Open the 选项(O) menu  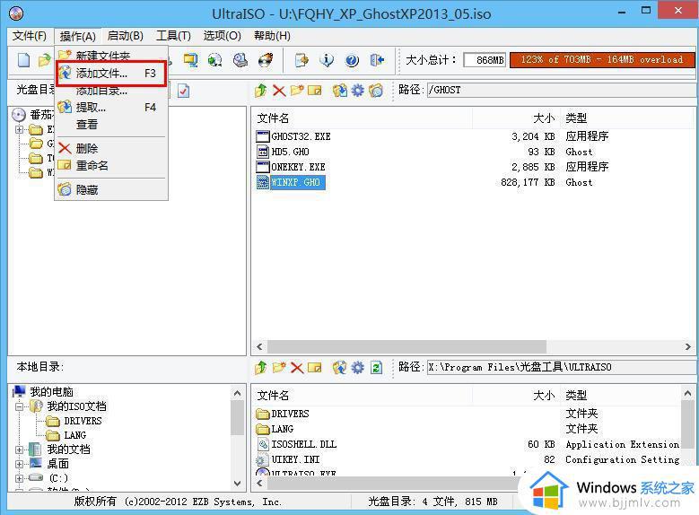[222, 36]
